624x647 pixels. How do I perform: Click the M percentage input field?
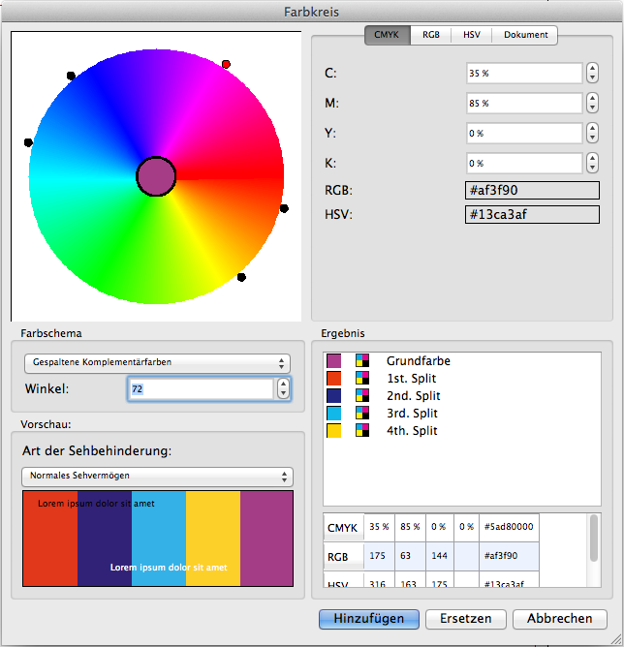click(523, 104)
